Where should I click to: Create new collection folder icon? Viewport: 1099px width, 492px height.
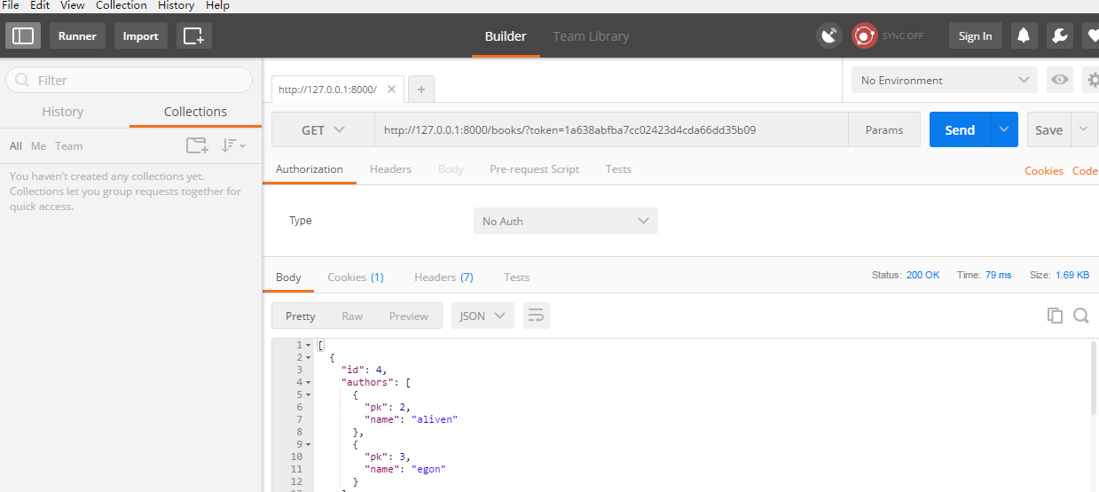196,145
